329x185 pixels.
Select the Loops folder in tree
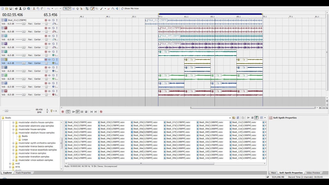25,140
